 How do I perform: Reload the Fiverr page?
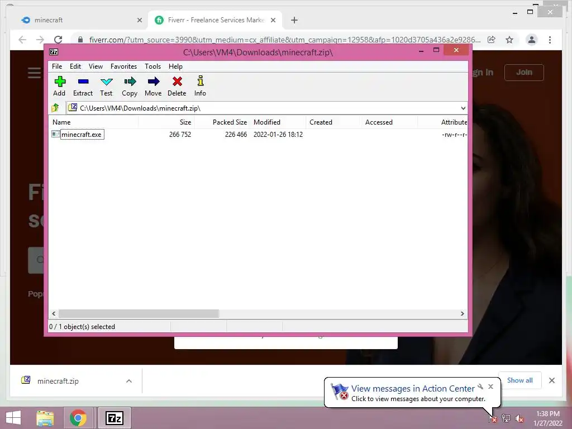[58, 40]
